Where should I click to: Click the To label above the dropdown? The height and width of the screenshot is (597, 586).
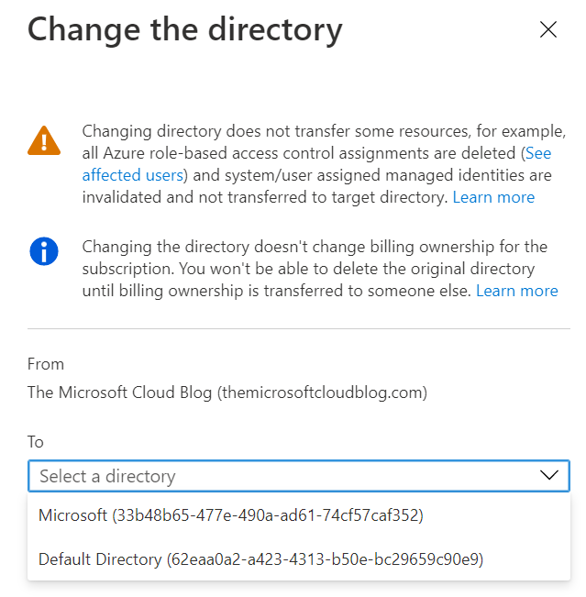coord(36,442)
